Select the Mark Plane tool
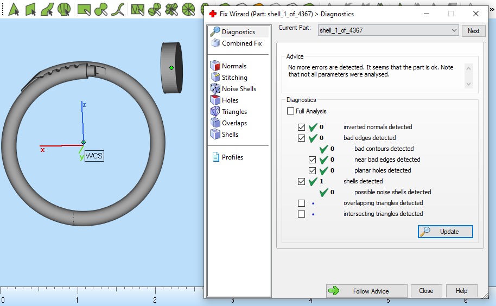 pyautogui.click(x=30, y=9)
